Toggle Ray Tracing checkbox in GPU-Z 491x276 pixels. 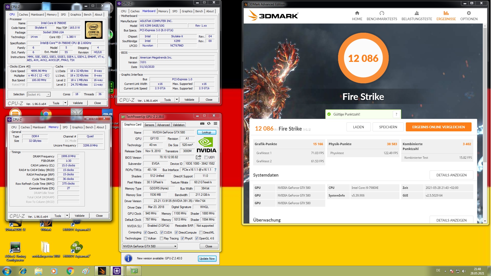[161, 238]
